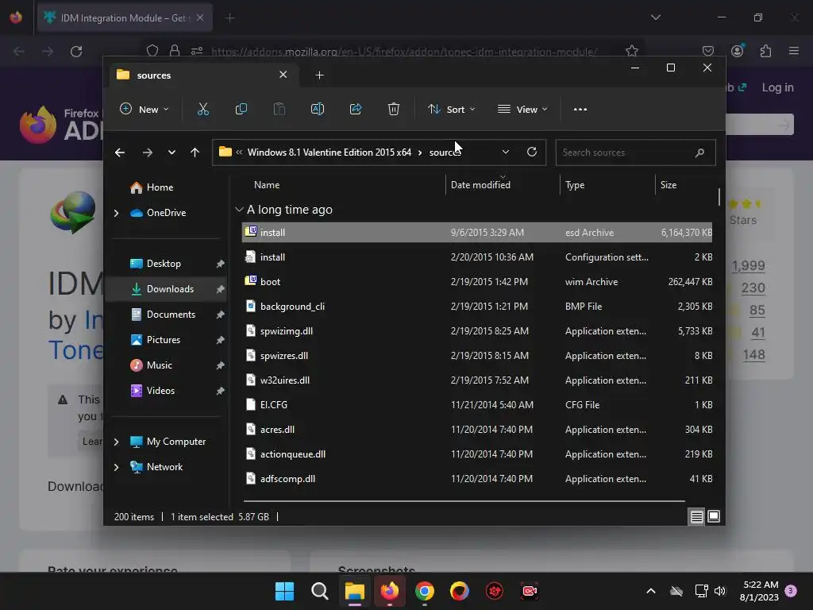Open Sort options dropdown
Image resolution: width=813 pixels, height=610 pixels.
(x=451, y=110)
